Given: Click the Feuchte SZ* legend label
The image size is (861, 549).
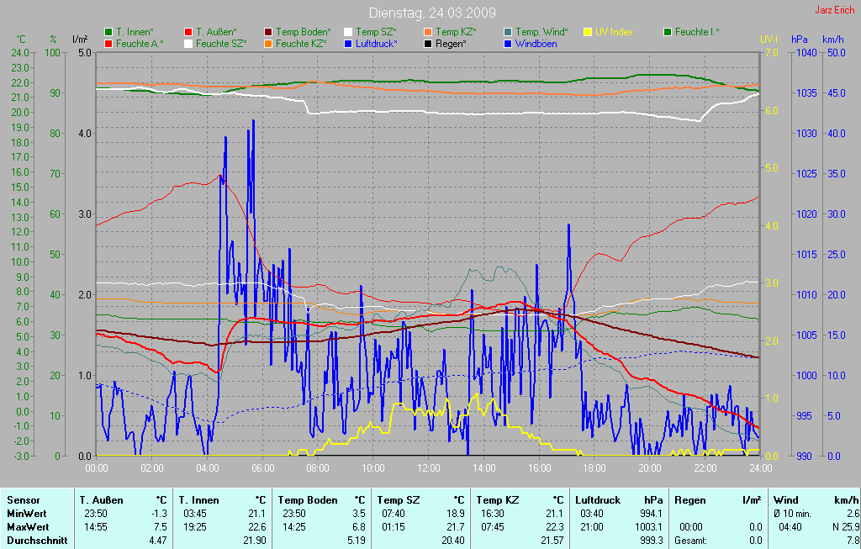Looking at the screenshot, I should (x=221, y=44).
